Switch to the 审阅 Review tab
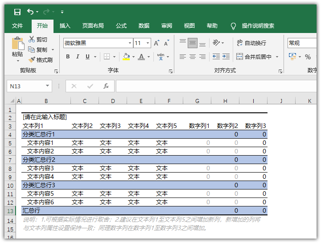Viewport: 321px width, 243px height. pyautogui.click(x=166, y=26)
